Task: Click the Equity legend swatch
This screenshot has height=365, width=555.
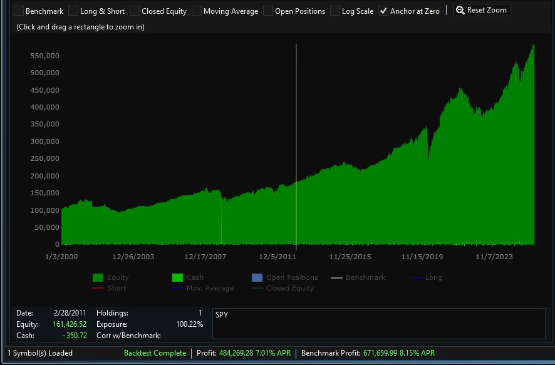Action: click(97, 277)
